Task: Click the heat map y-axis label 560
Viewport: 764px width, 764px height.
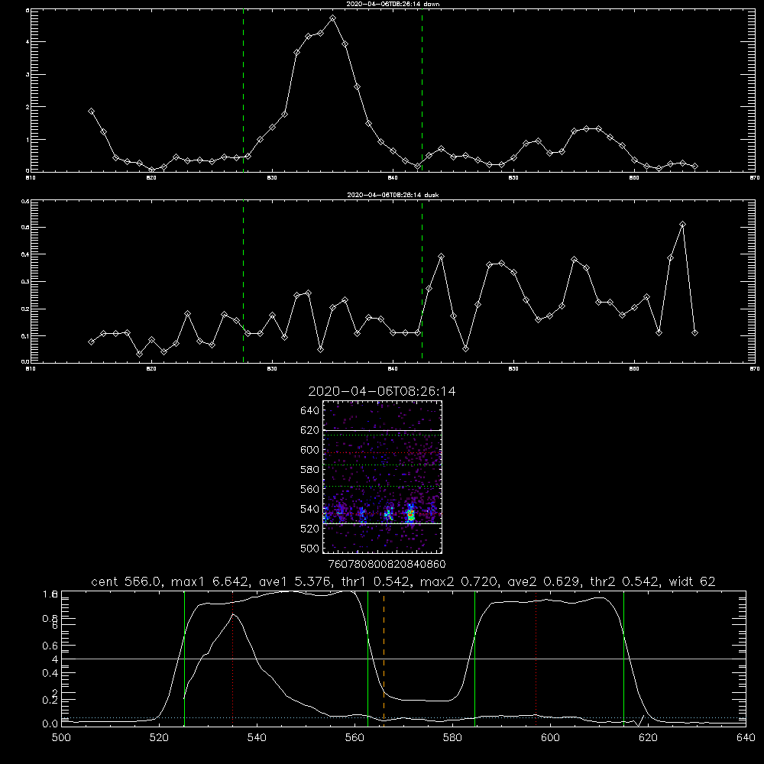Action: click(310, 489)
